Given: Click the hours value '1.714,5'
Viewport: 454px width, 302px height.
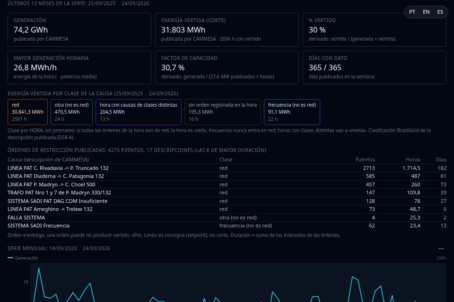Looking at the screenshot, I should pyautogui.click(x=411, y=168).
